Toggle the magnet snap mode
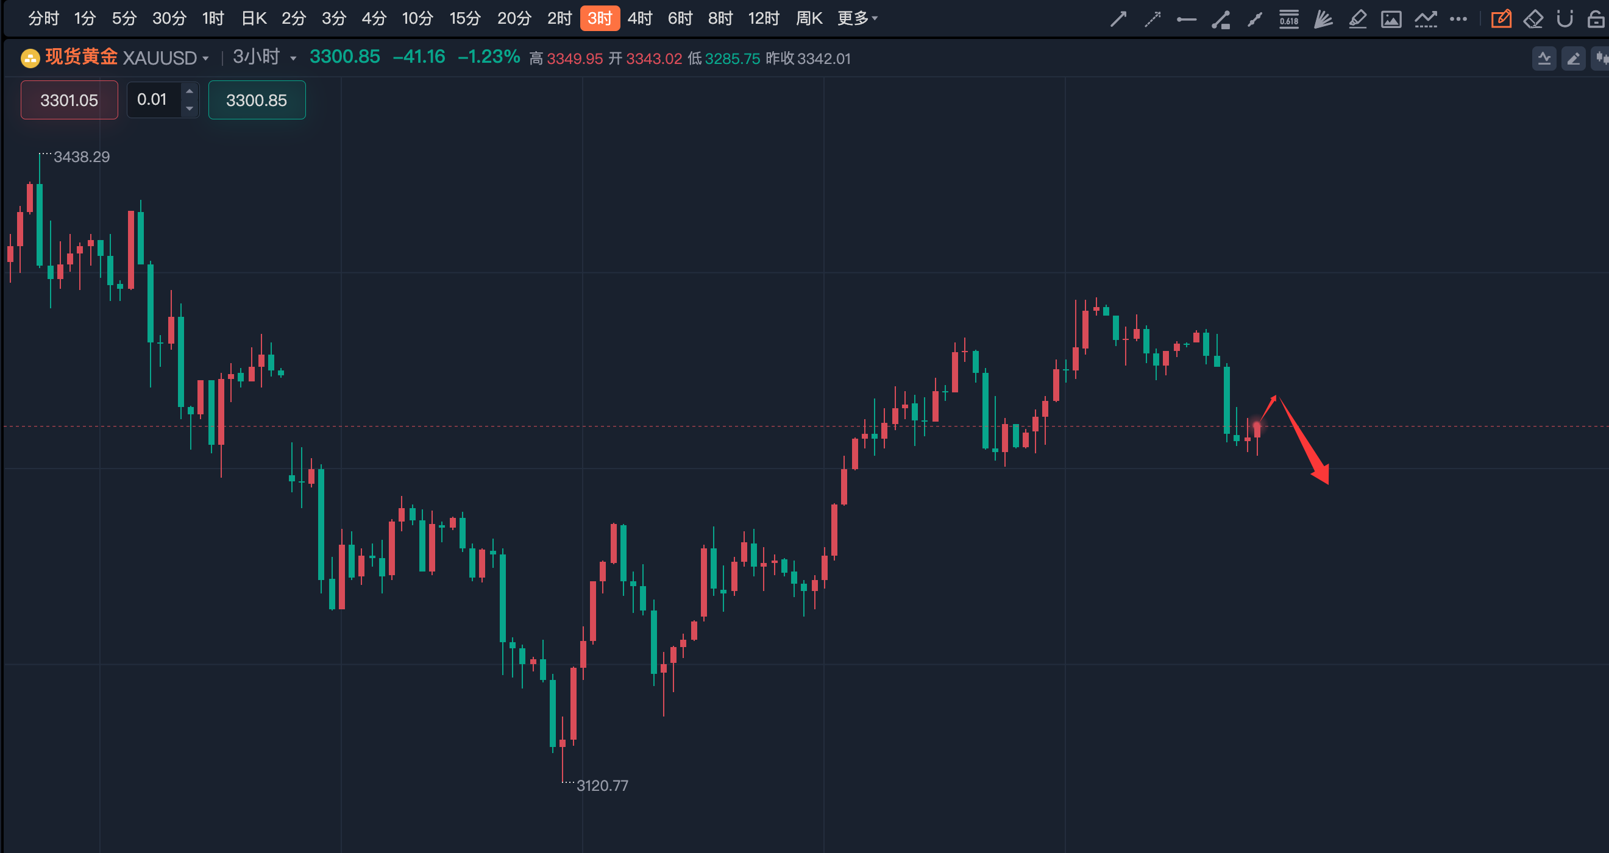The width and height of the screenshot is (1609, 853). [x=1565, y=19]
